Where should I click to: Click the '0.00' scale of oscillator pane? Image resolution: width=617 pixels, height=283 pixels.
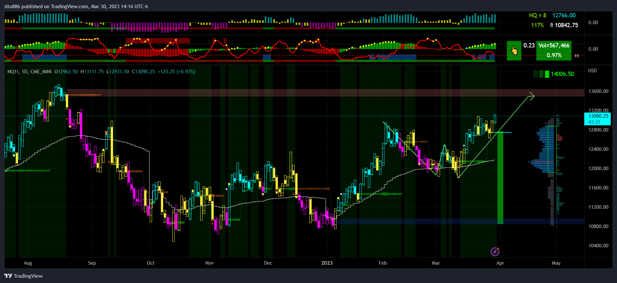pos(593,49)
